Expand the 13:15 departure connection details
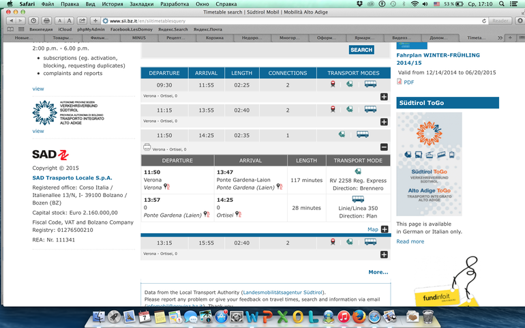 click(384, 254)
